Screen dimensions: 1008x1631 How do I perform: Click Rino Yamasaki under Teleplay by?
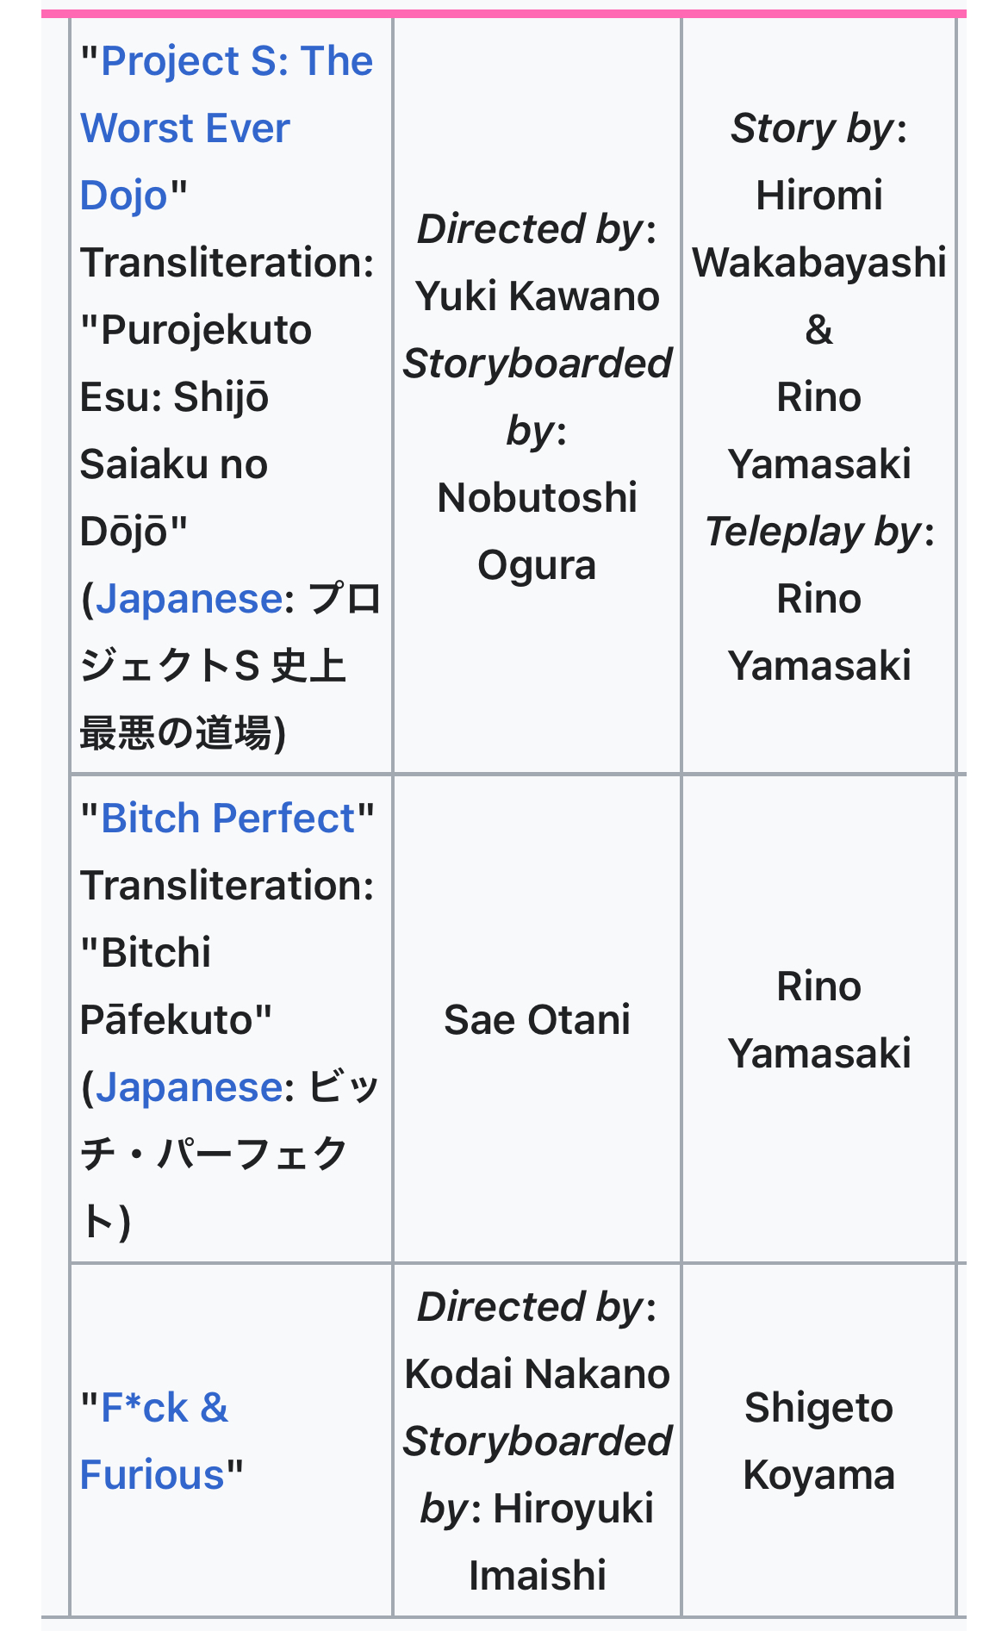coord(819,632)
